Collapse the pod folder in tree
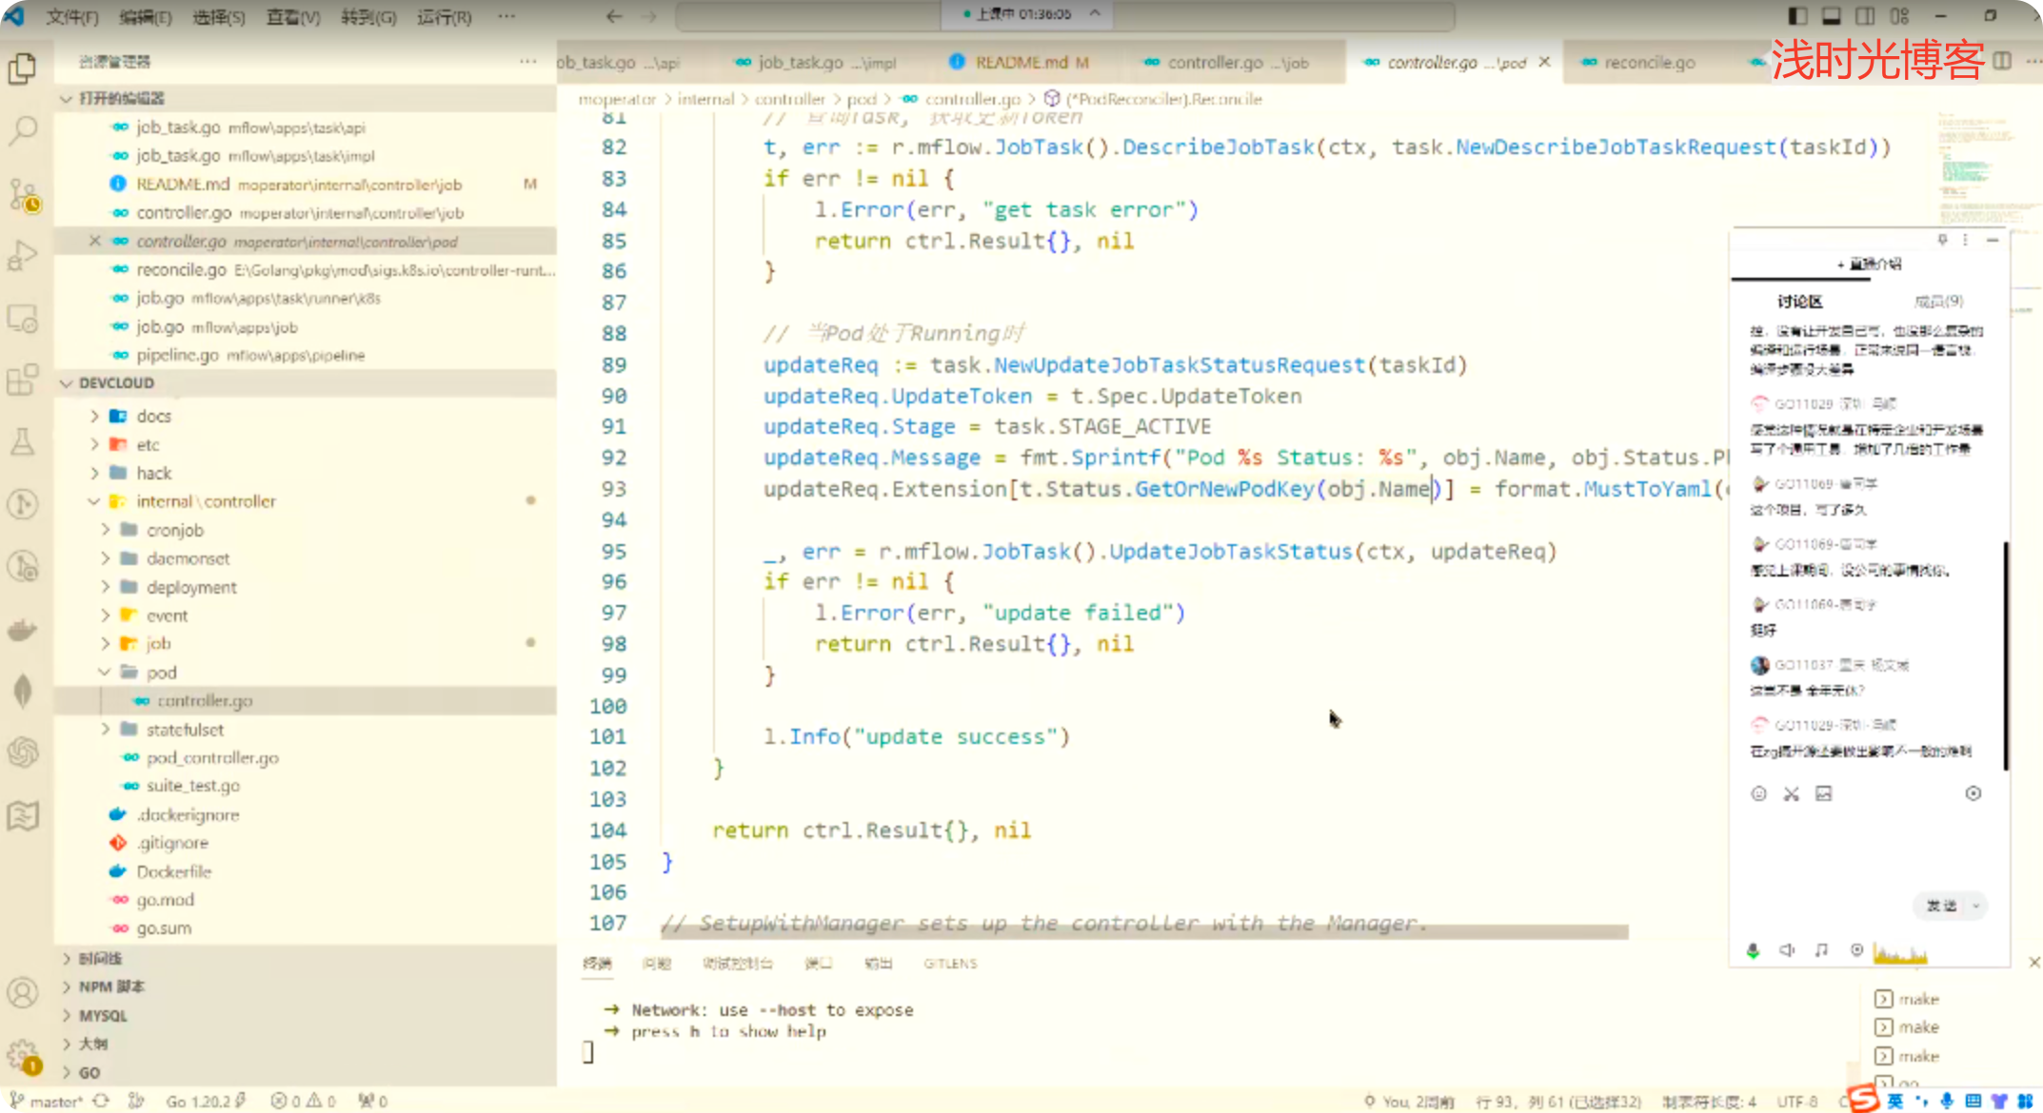The width and height of the screenshot is (2043, 1113). pos(161,673)
